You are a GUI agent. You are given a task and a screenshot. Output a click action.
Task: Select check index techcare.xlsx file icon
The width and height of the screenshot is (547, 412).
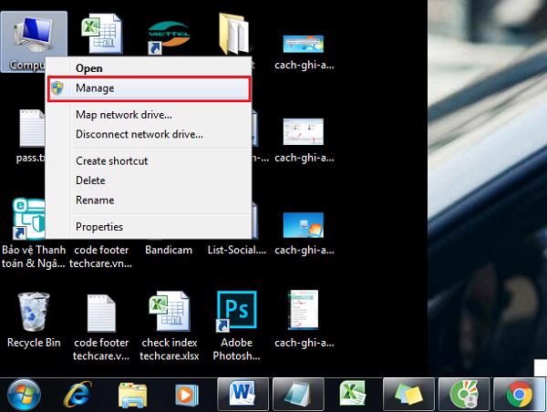pyautogui.click(x=167, y=314)
